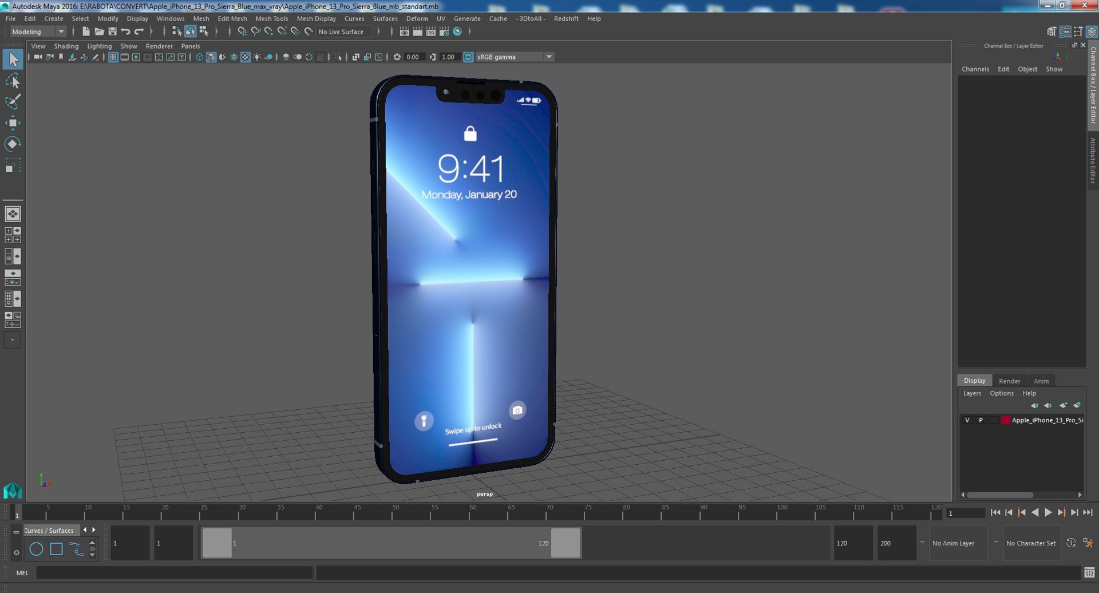Move the selected layer up
Image resolution: width=1099 pixels, height=593 pixels.
click(x=1034, y=405)
